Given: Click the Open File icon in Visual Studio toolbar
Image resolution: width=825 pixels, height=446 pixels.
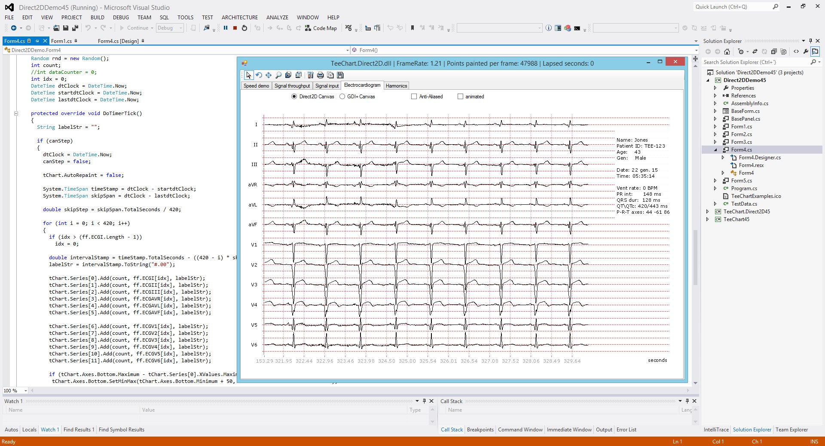Looking at the screenshot, I should tap(56, 28).
